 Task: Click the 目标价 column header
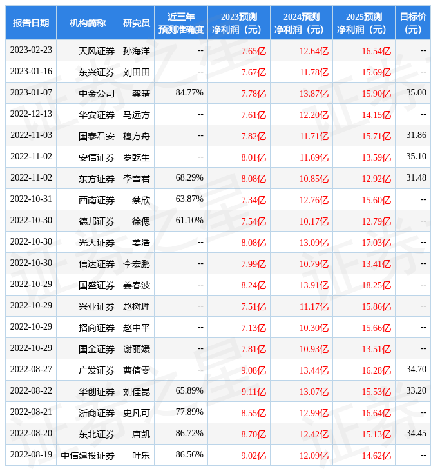point(413,23)
